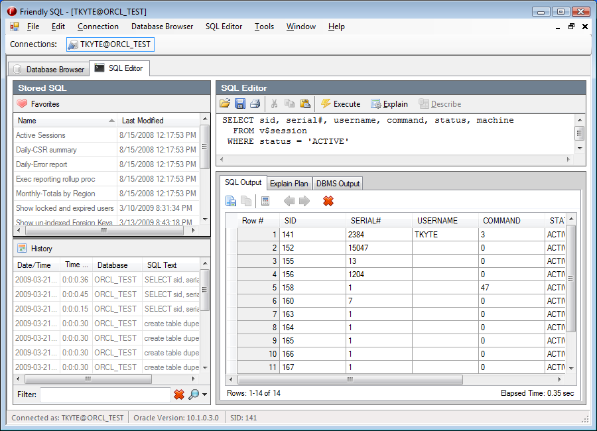Click the SID column header in results
The image size is (597, 431).
point(312,220)
